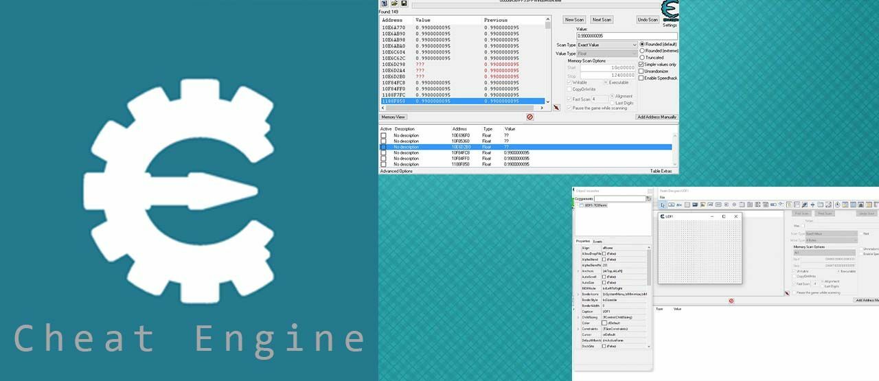Click Add Address Manually in top window
This screenshot has width=879, height=381.
(657, 117)
